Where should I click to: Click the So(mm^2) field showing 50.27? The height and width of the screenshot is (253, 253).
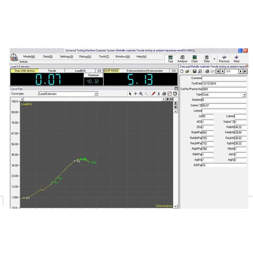[x=224, y=105]
